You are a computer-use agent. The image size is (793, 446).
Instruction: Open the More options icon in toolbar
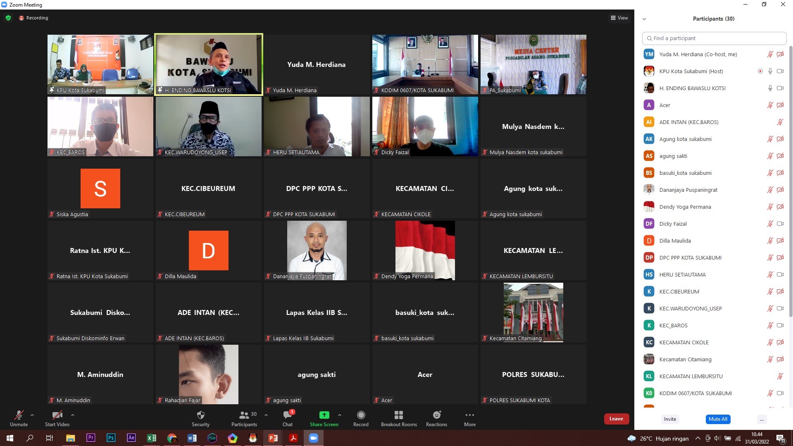(x=469, y=415)
